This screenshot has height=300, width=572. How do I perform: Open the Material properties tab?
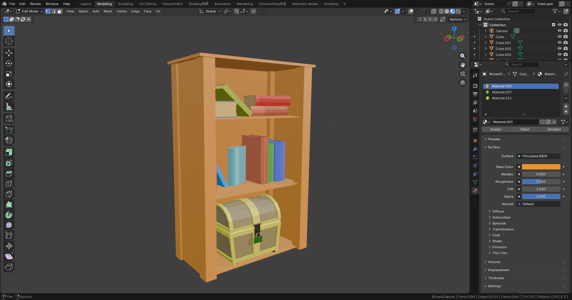pyautogui.click(x=475, y=191)
